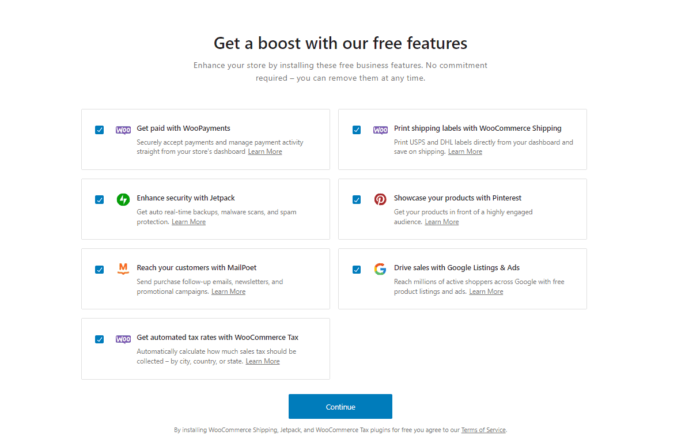Click the WooCommerce Shipping Woo logo icon
The width and height of the screenshot is (685, 439).
click(380, 130)
